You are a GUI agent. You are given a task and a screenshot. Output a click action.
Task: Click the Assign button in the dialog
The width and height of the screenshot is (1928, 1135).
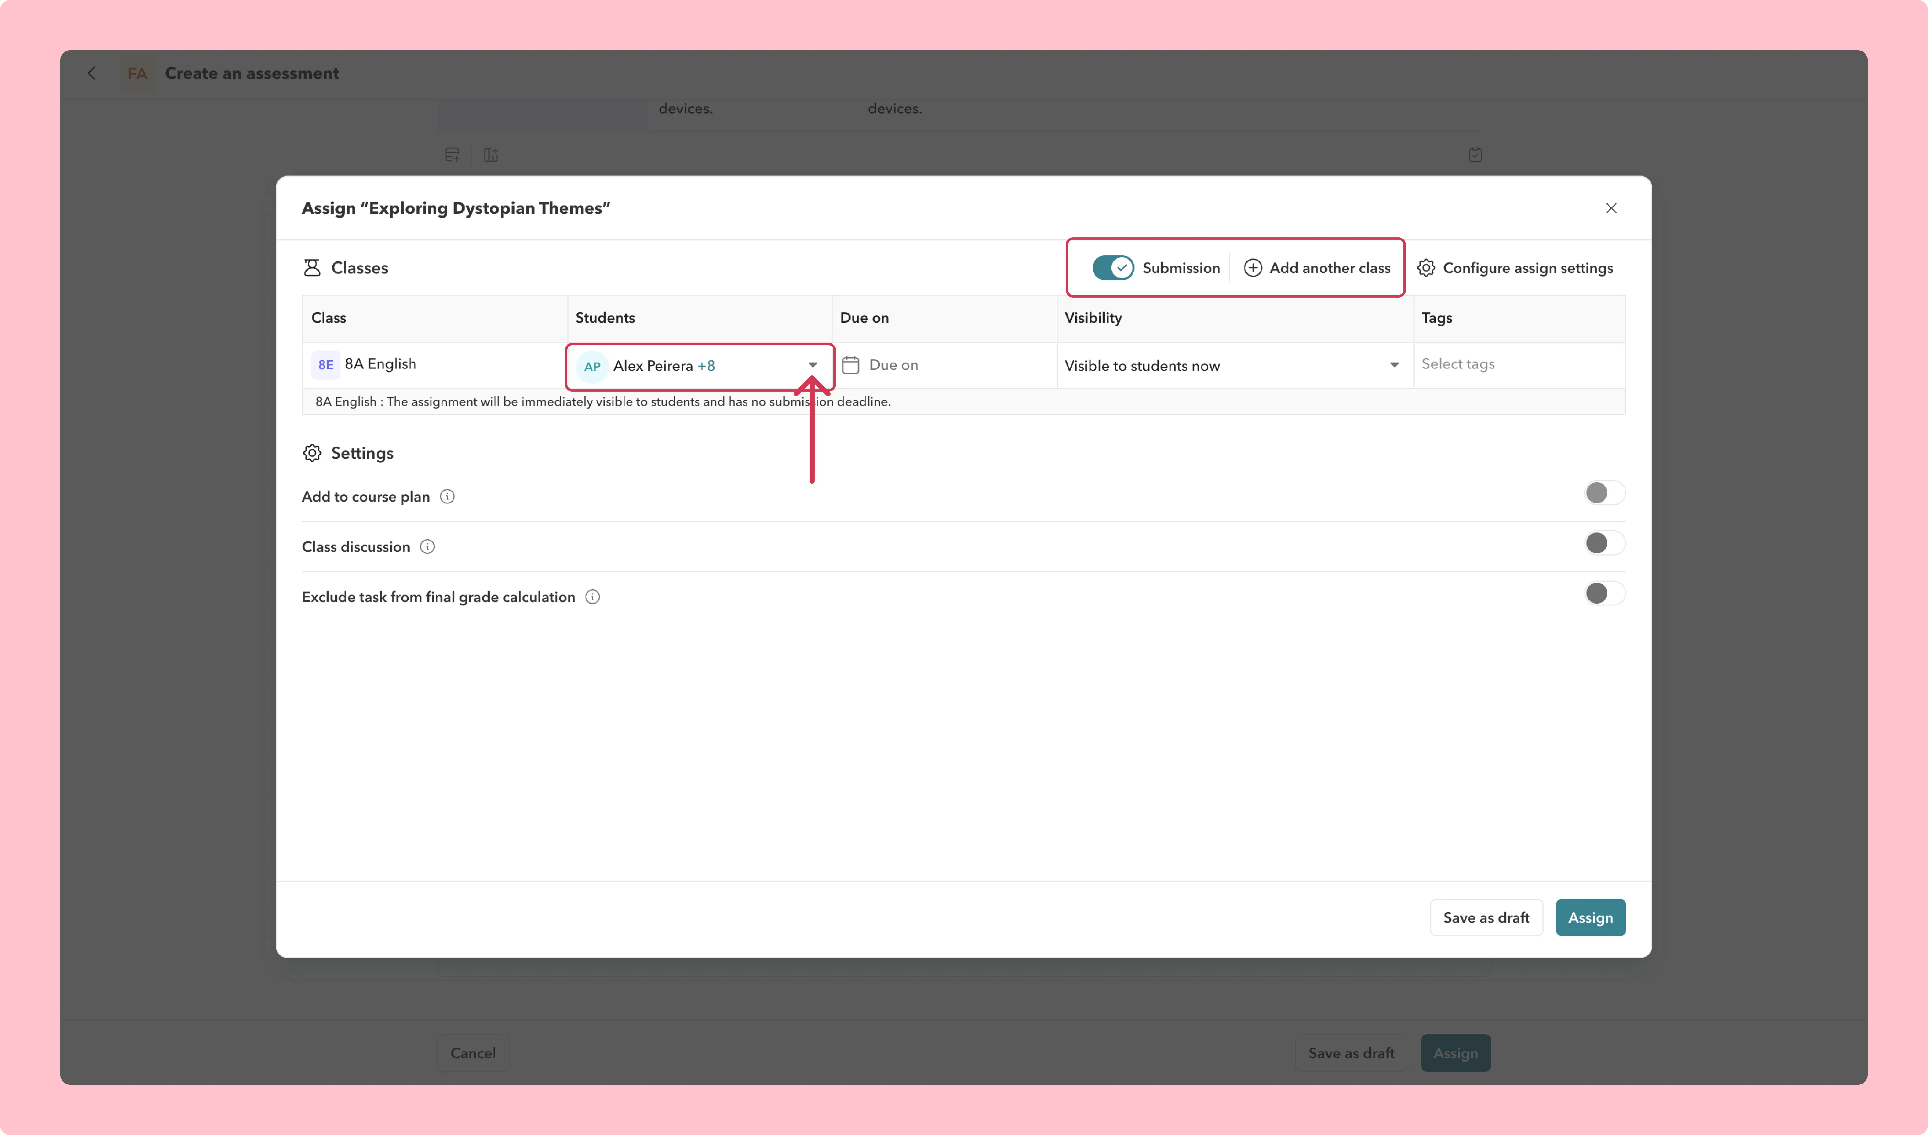pyautogui.click(x=1591, y=918)
